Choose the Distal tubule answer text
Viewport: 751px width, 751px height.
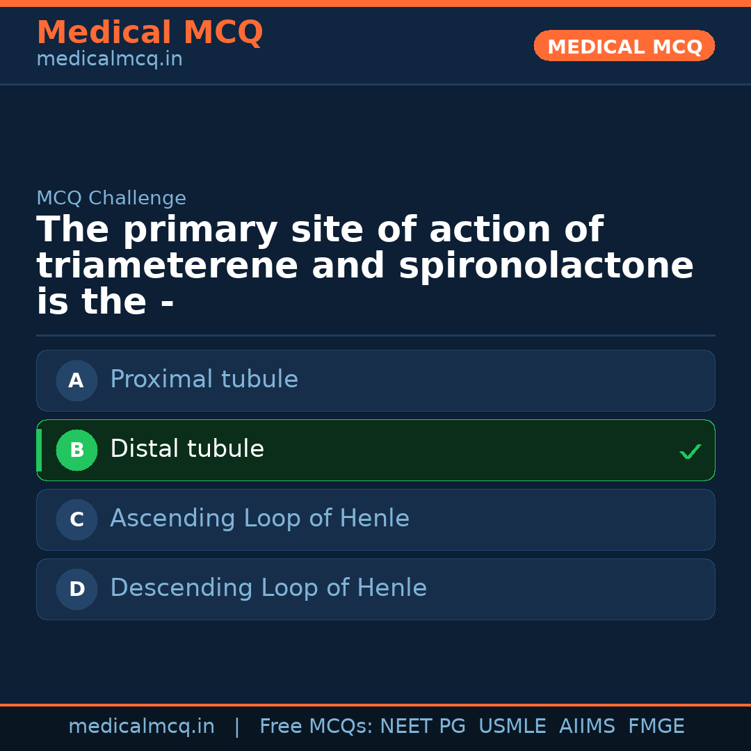click(x=187, y=449)
